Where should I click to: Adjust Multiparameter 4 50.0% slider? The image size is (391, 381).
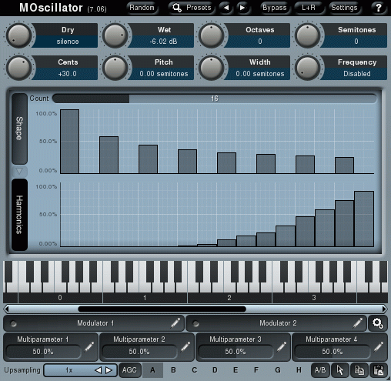coord(333,352)
